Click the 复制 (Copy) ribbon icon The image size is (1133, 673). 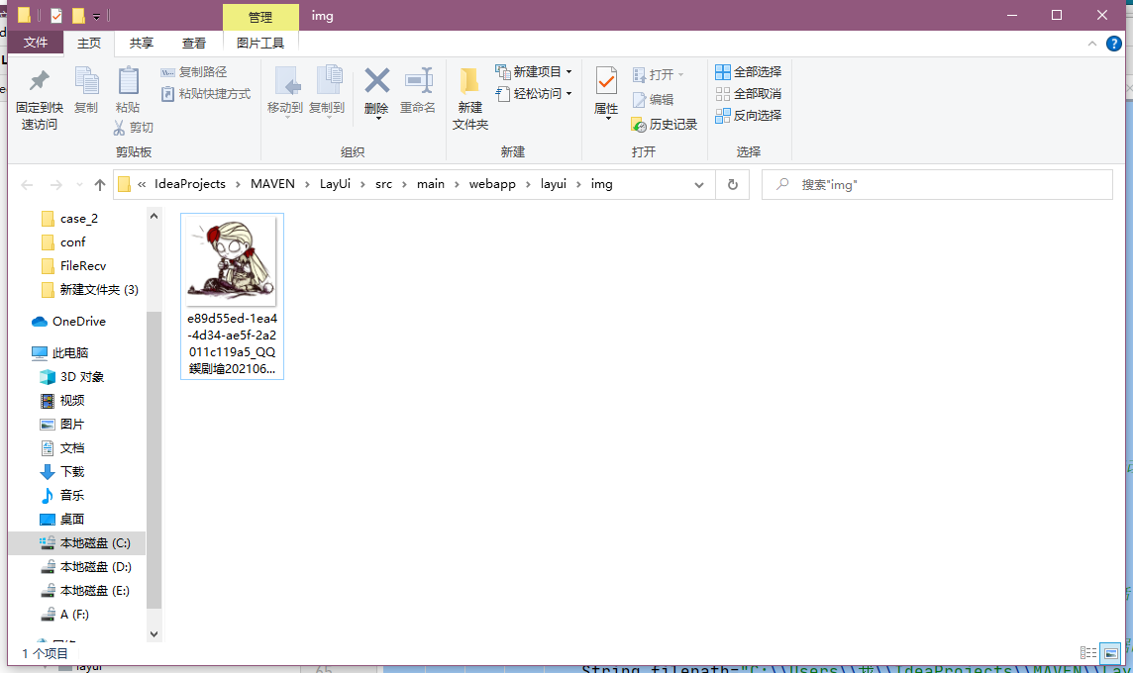pyautogui.click(x=86, y=81)
